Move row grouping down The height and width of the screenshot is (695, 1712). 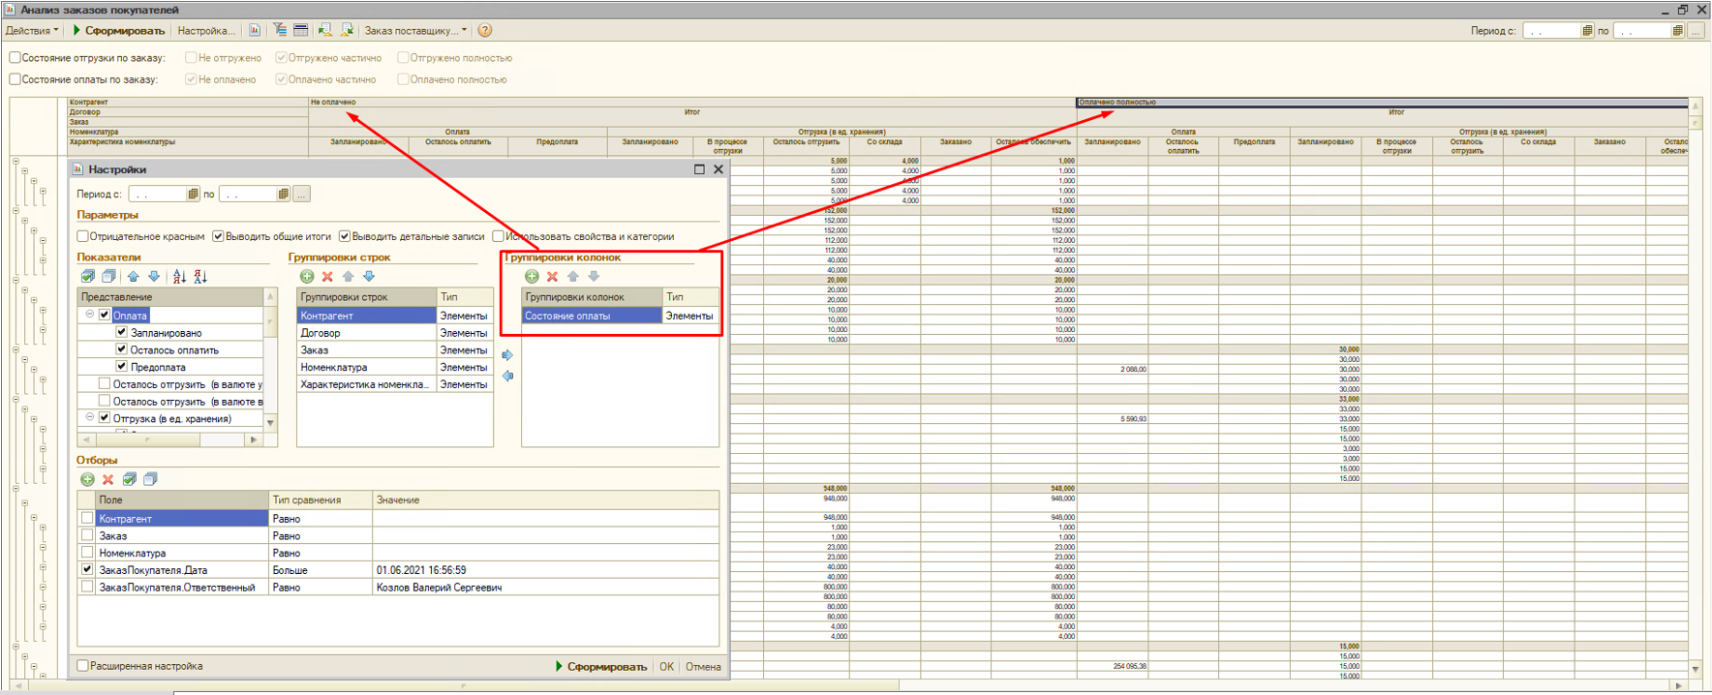[x=369, y=277]
